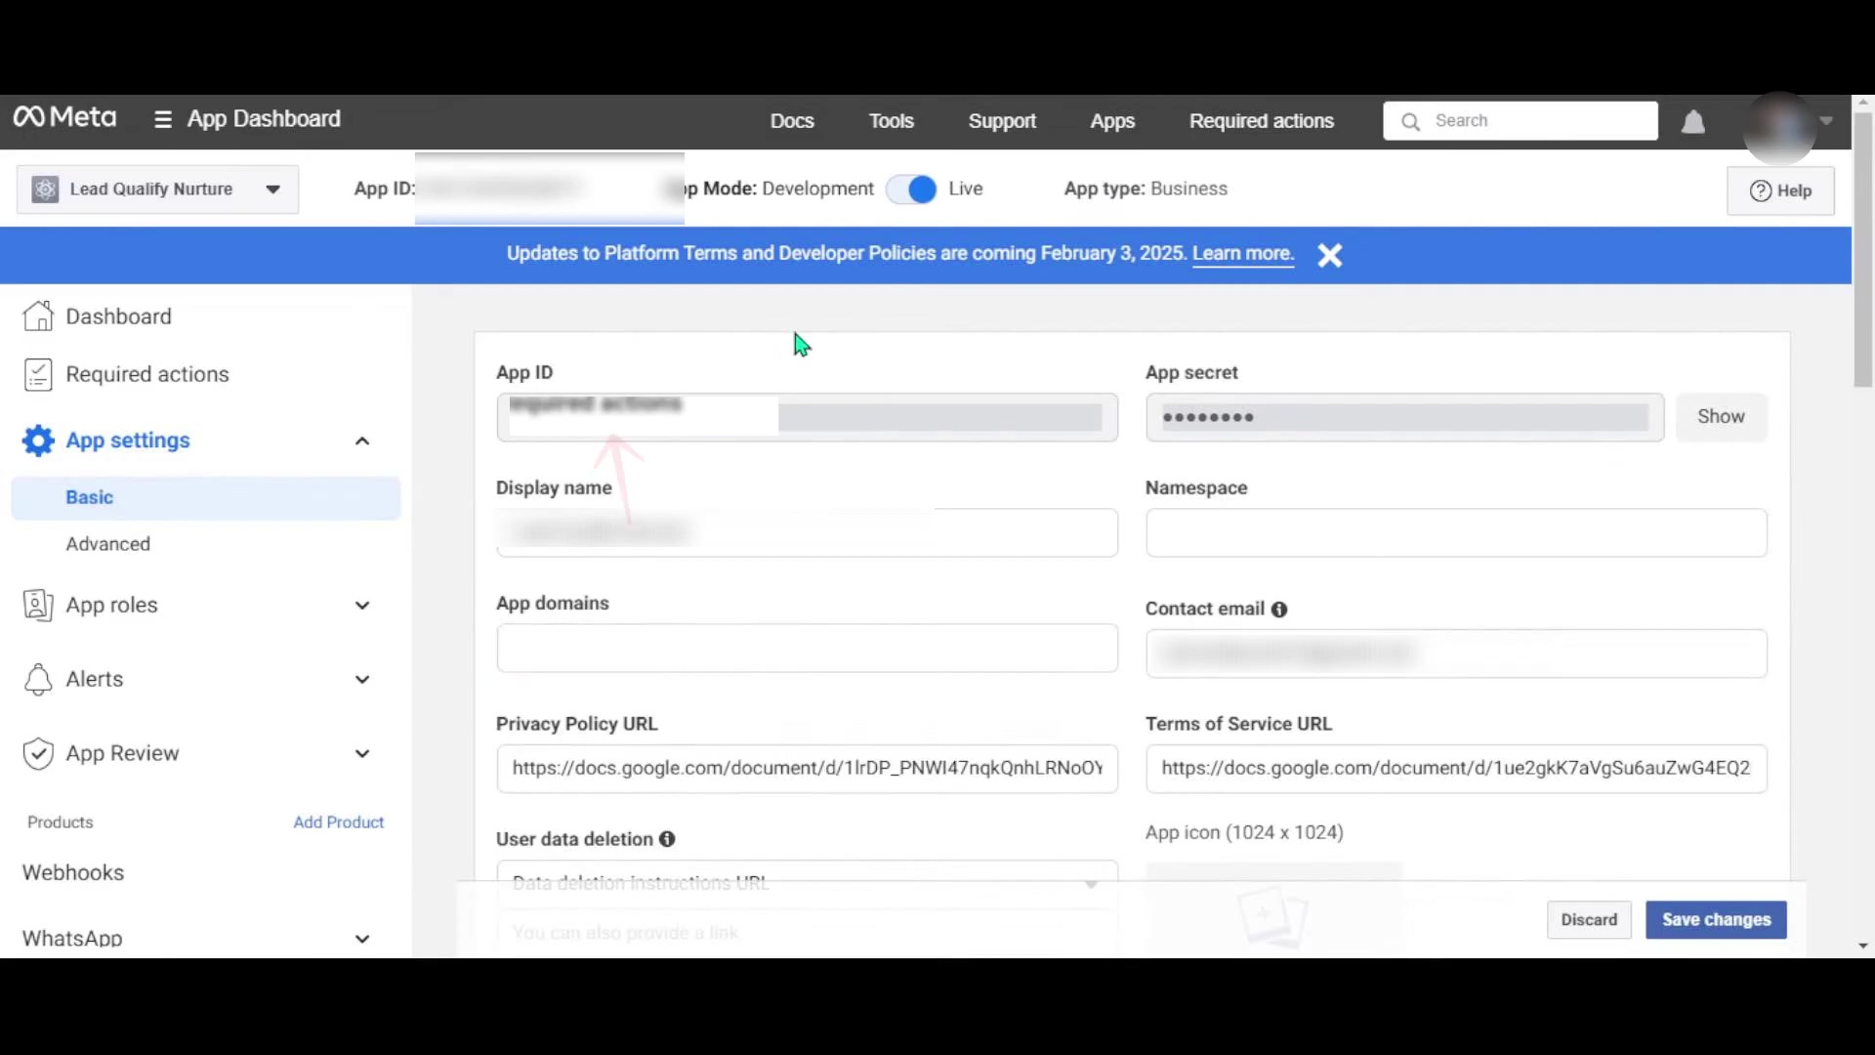Click the App settings gear icon

click(x=38, y=441)
